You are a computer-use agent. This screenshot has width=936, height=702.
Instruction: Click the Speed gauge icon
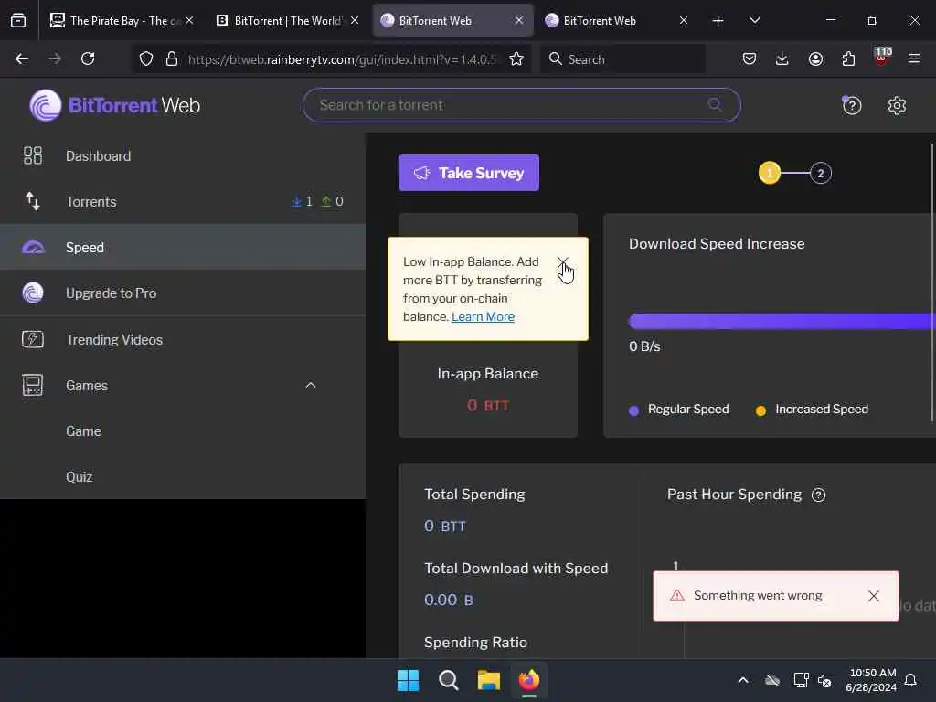coord(33,247)
